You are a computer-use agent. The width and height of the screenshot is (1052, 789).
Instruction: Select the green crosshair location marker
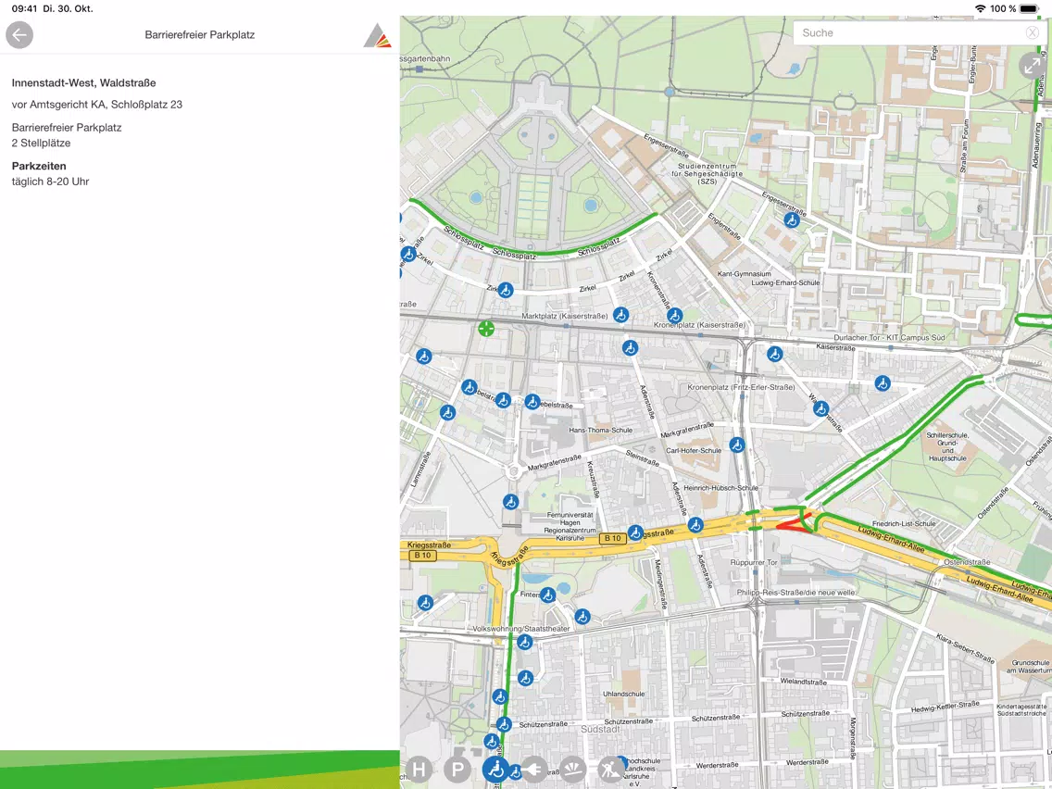click(x=486, y=328)
